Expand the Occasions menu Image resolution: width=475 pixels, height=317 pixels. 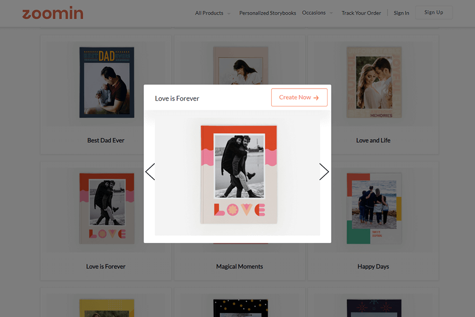coord(317,13)
